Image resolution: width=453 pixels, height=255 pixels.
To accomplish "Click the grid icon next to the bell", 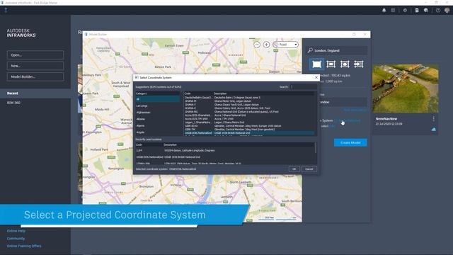I will (393, 10).
